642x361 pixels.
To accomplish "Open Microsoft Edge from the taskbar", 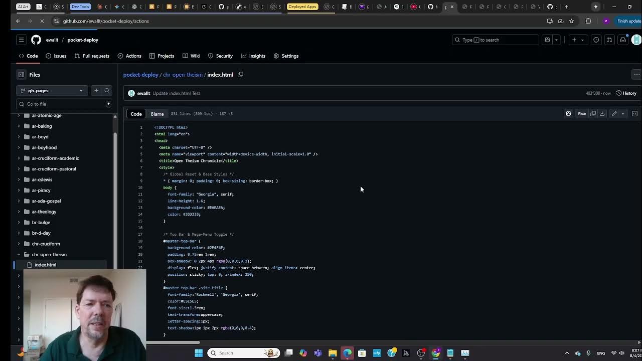I will click(347, 352).
